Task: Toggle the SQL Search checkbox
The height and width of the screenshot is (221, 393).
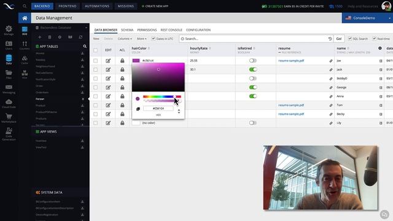Action: tap(350, 39)
